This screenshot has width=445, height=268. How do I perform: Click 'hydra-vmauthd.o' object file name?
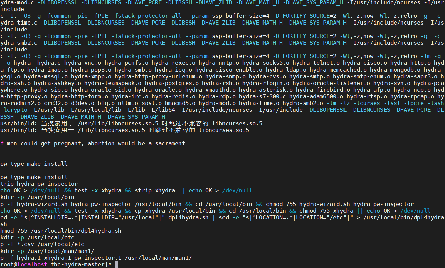pyautogui.click(x=210, y=90)
